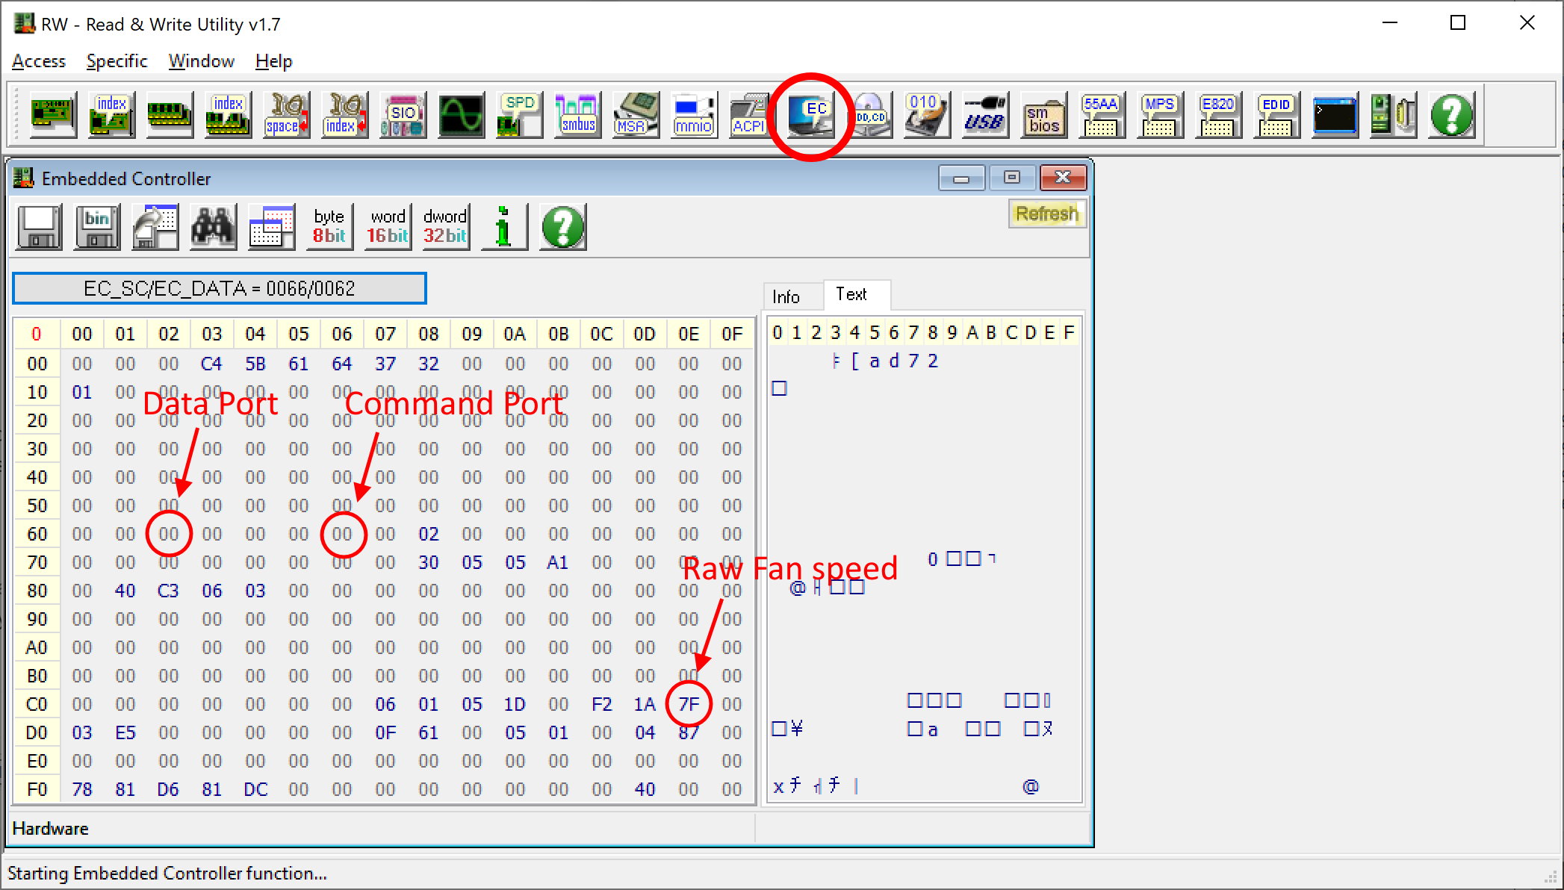Switch view to word 16bit mode
1564x890 pixels.
(388, 227)
